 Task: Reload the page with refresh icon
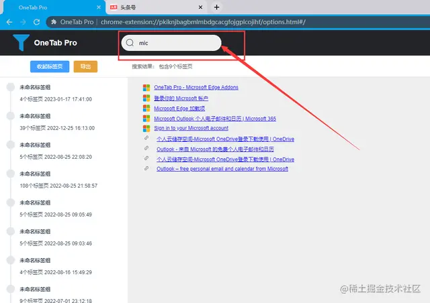point(36,22)
